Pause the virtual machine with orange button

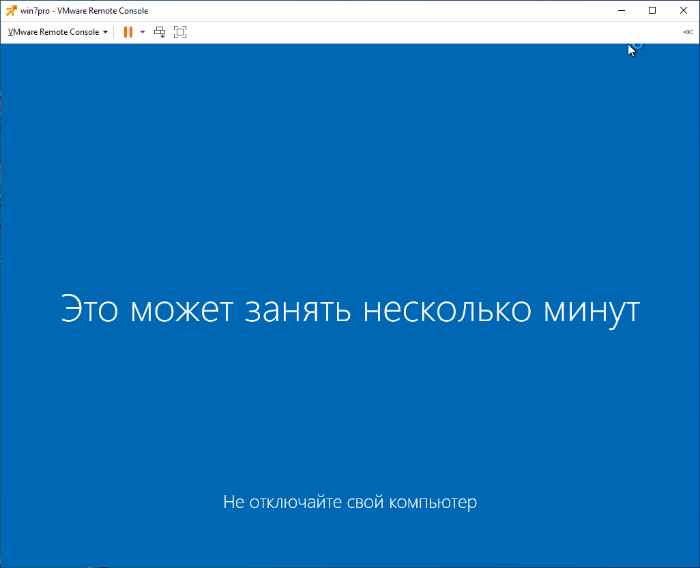(128, 32)
